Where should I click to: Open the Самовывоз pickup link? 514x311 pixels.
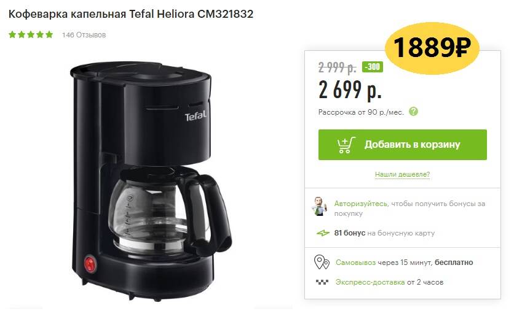(x=355, y=263)
